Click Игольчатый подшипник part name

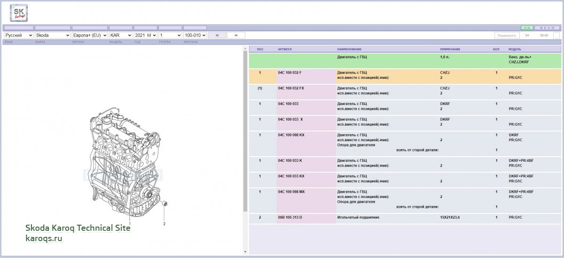pyautogui.click(x=358, y=218)
